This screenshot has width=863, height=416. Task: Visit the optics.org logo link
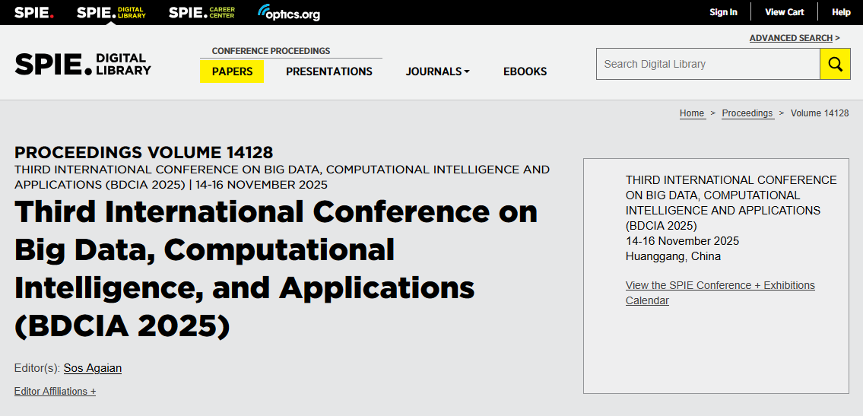[x=289, y=13]
